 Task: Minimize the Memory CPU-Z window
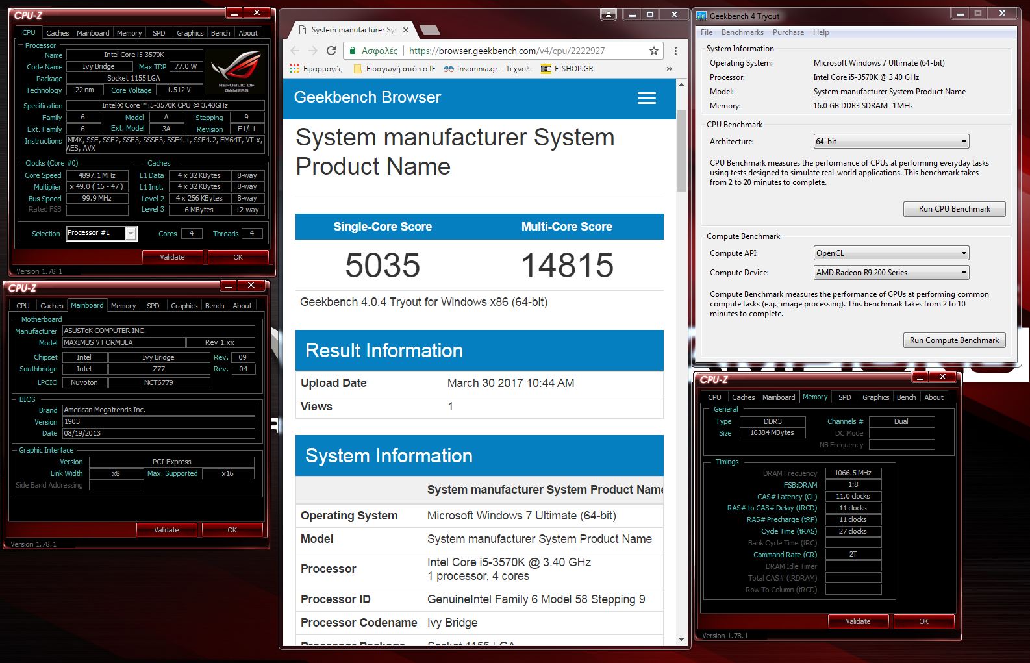[920, 377]
